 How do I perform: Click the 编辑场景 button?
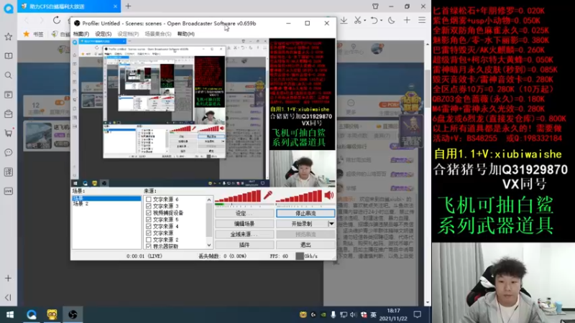click(244, 224)
